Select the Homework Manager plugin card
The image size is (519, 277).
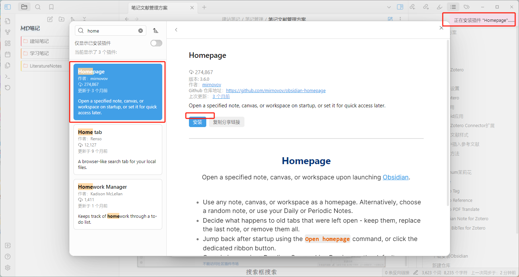118,204
